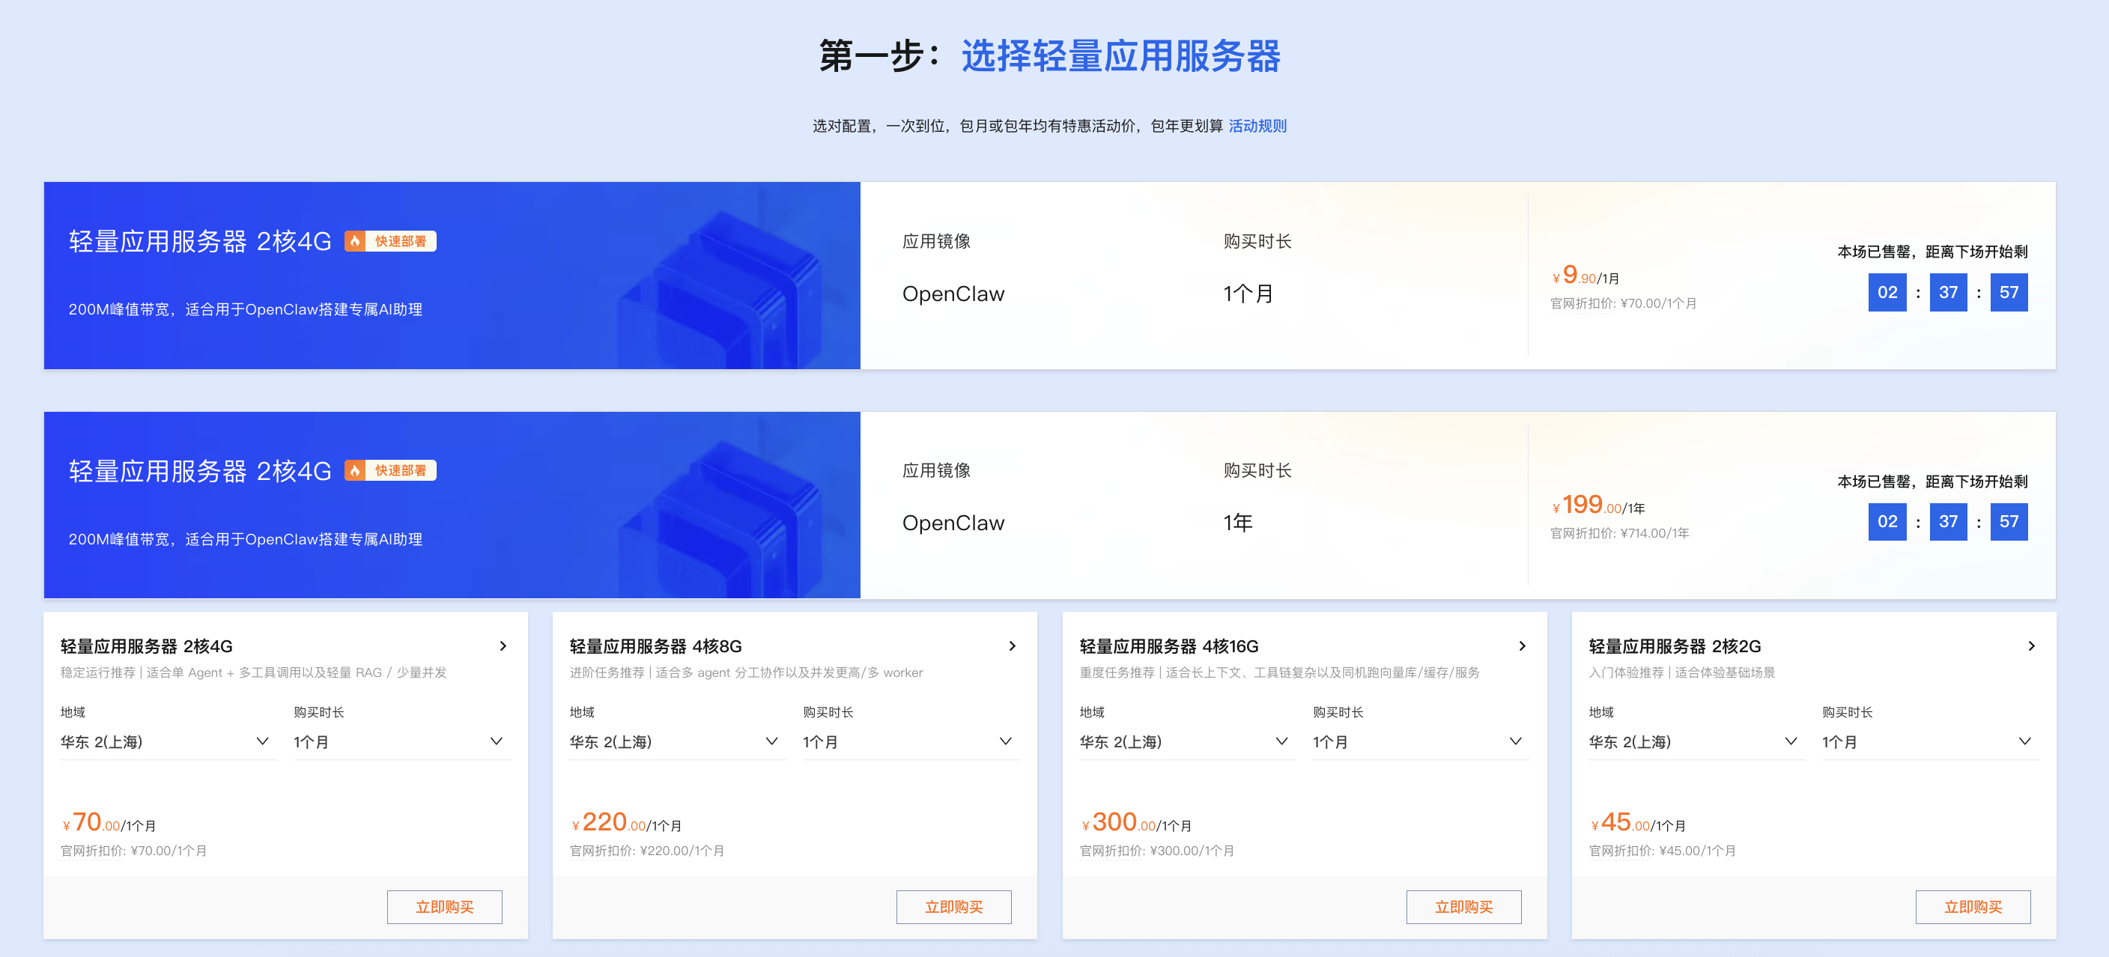Click the hours box of the countdown timer
The width and height of the screenshot is (2109, 957).
click(1887, 291)
